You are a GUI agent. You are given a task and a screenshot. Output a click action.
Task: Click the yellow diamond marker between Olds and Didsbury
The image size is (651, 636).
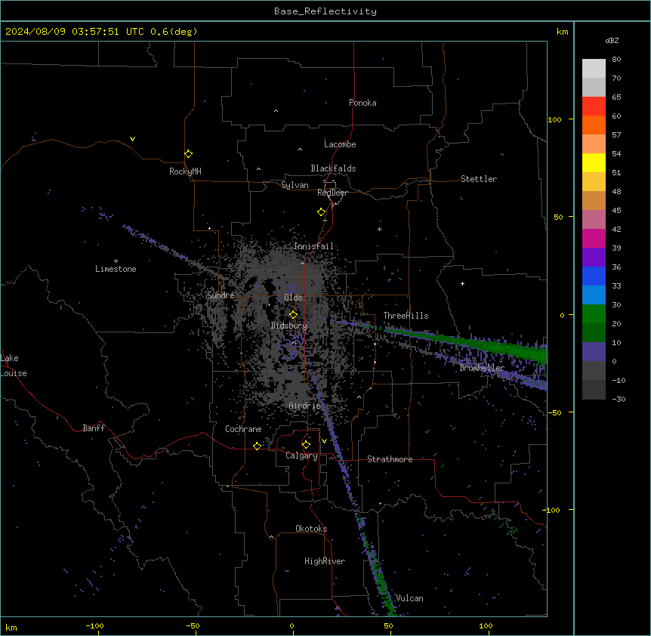coord(293,315)
